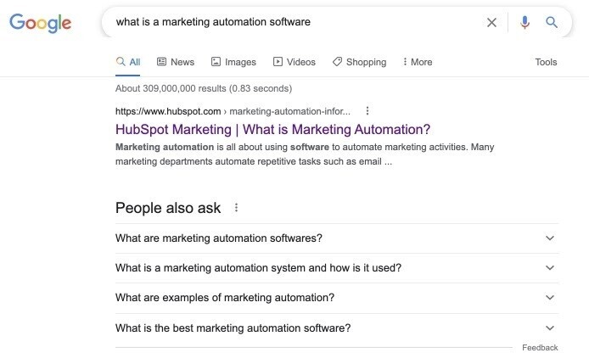Click the blue magnifier search button
The width and height of the screenshot is (589, 364).
pyautogui.click(x=552, y=23)
